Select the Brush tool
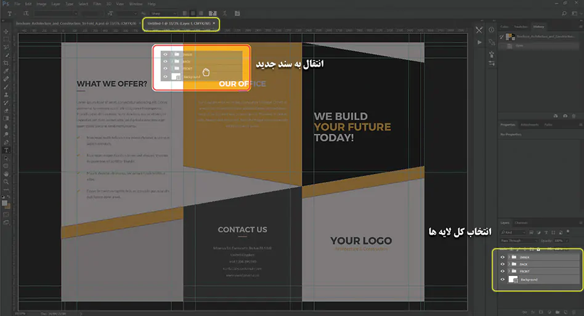584x316 pixels. point(6,87)
